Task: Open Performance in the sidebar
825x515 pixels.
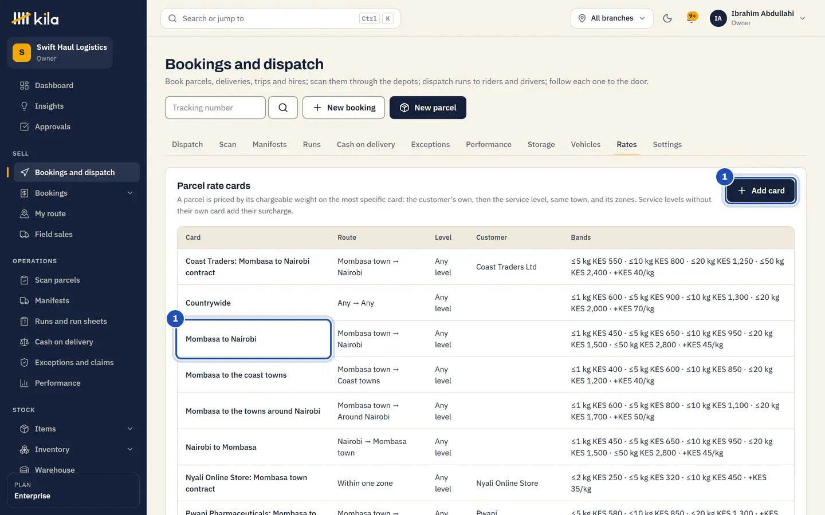Action: pyautogui.click(x=77, y=383)
